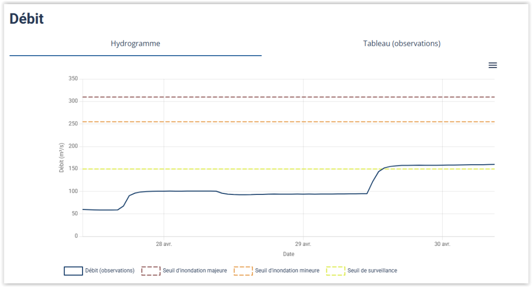Switch to the Hydrogramme tab
The image size is (532, 287).
(136, 44)
